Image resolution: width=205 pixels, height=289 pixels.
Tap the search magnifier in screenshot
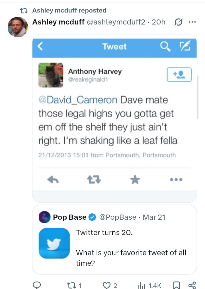pos(165,46)
